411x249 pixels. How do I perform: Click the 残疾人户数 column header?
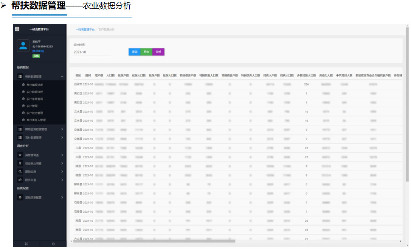[270, 75]
